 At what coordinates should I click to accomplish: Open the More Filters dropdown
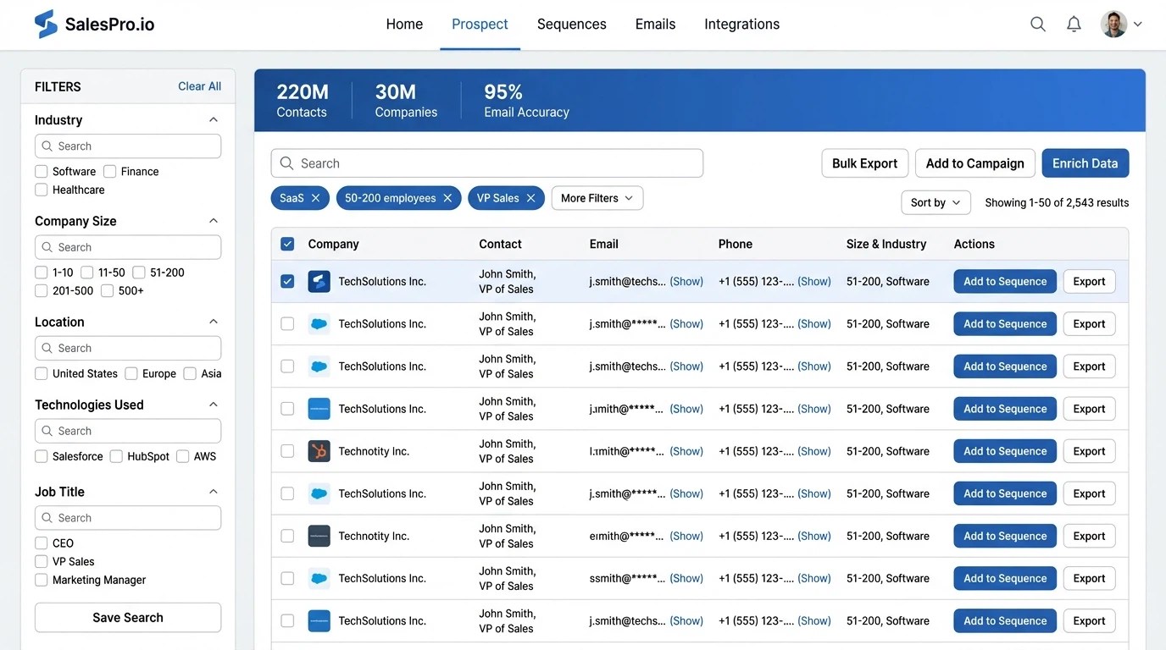point(597,197)
